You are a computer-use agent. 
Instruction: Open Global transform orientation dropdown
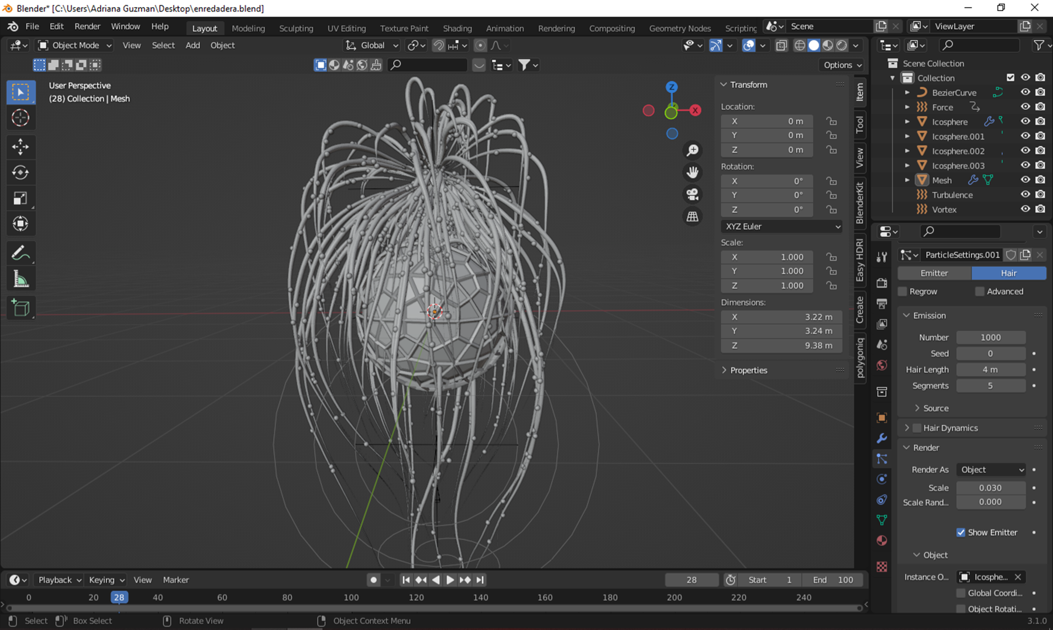(x=372, y=45)
